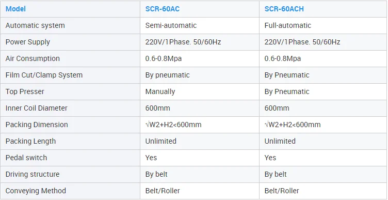Screen dimensions: 388x200
Task: Click the Packing Length label
Action: point(30,141)
